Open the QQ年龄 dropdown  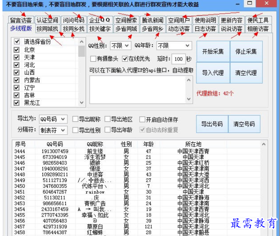click(x=174, y=46)
